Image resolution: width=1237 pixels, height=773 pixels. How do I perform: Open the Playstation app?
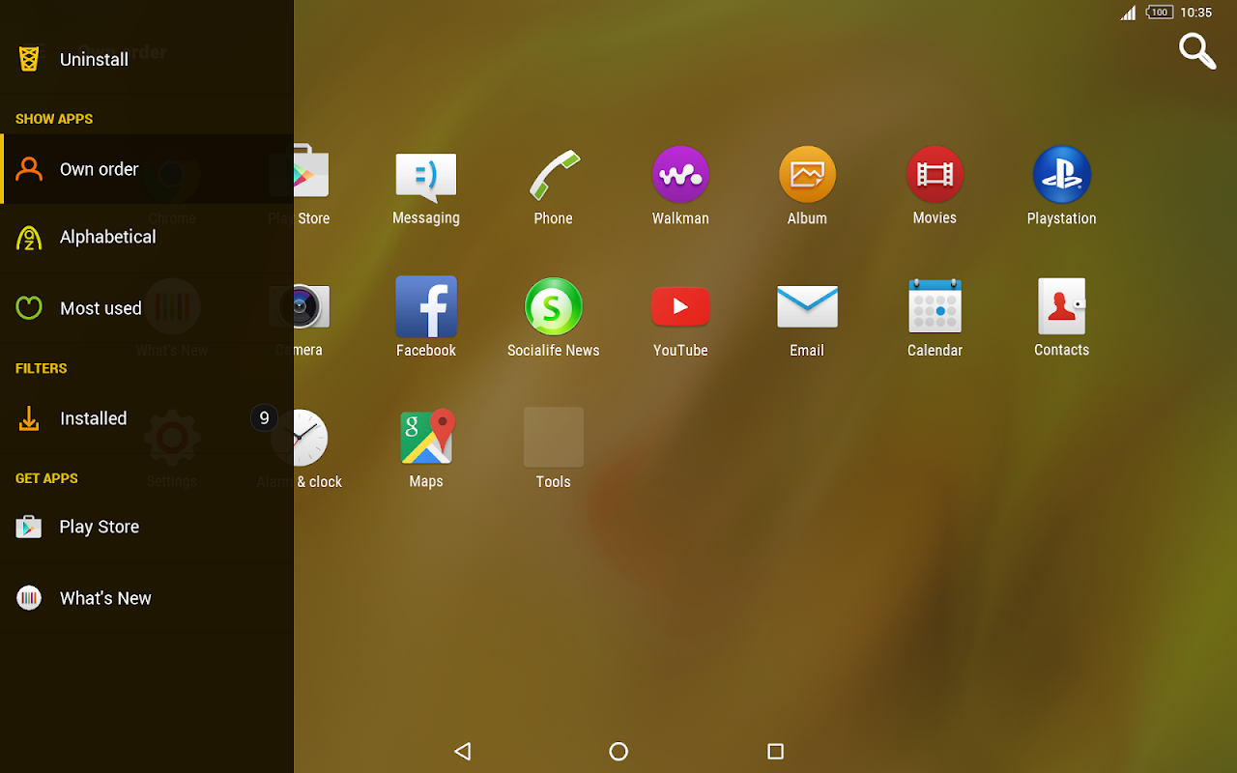click(1061, 187)
